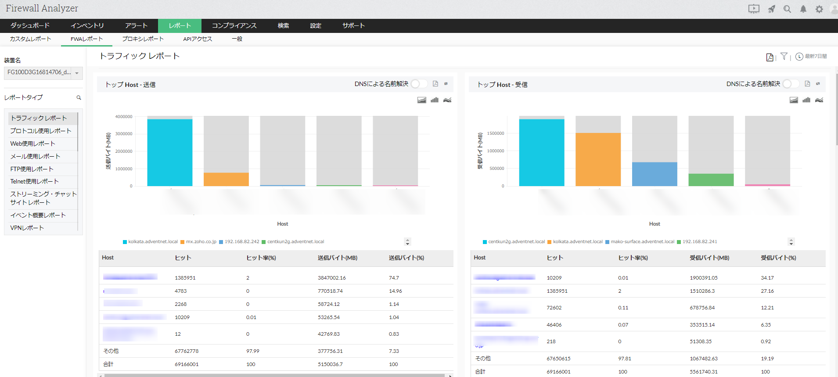Toggle DNS name resolution for sent hosts

click(x=419, y=84)
